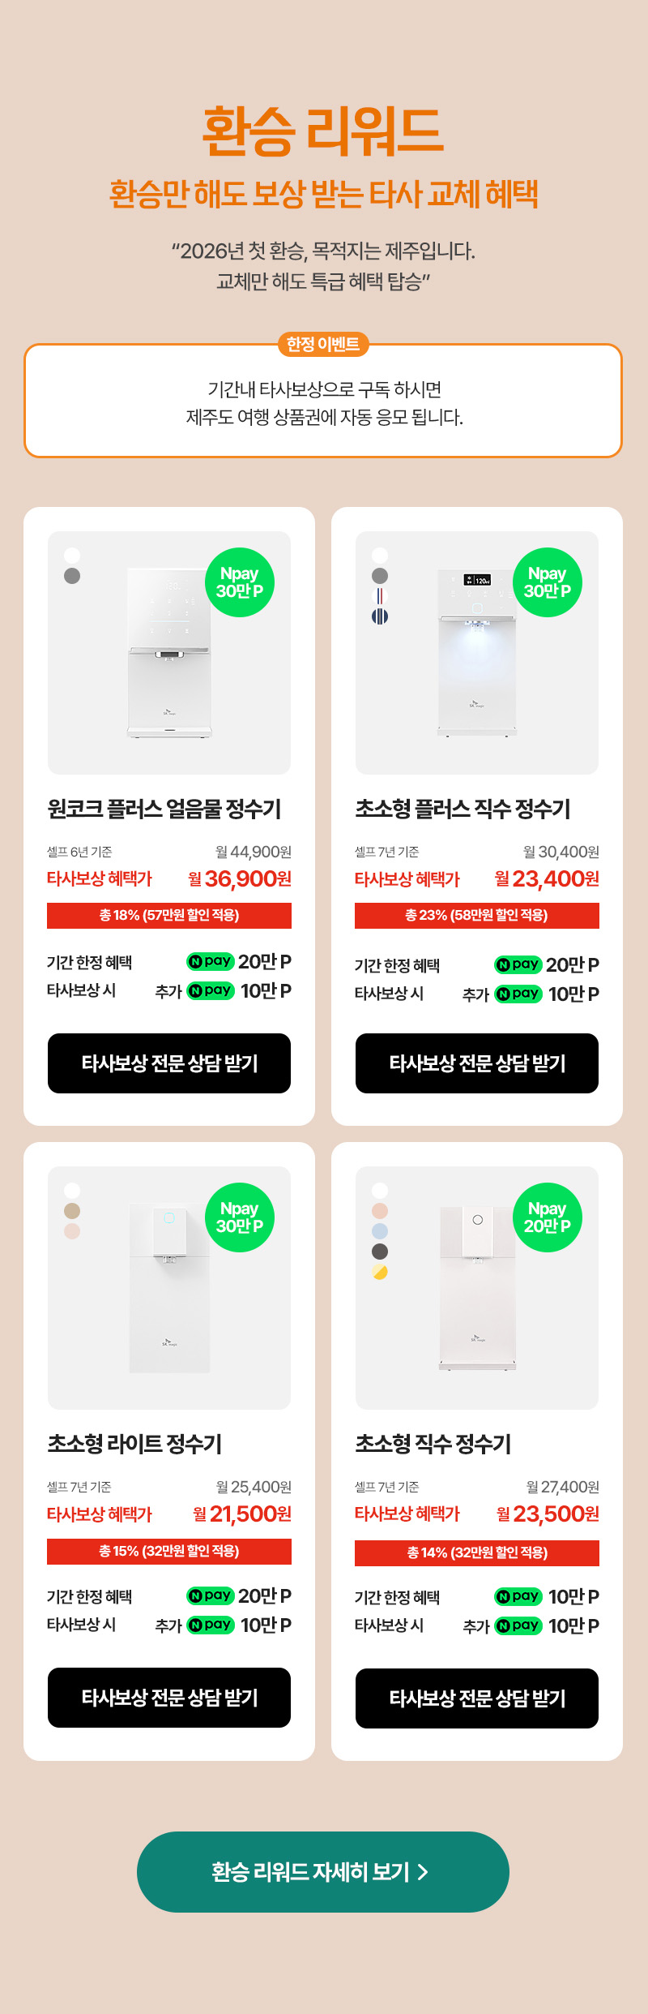648x2014 pixels.
Task: Tap the green Npay 20만P badge
Action: pyautogui.click(x=548, y=1217)
